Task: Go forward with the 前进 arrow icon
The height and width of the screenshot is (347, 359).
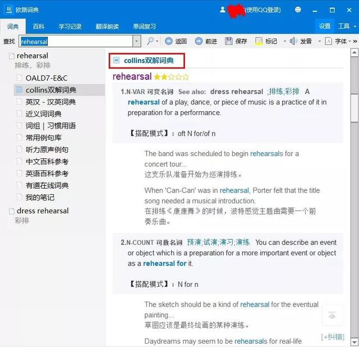Action: pyautogui.click(x=199, y=41)
